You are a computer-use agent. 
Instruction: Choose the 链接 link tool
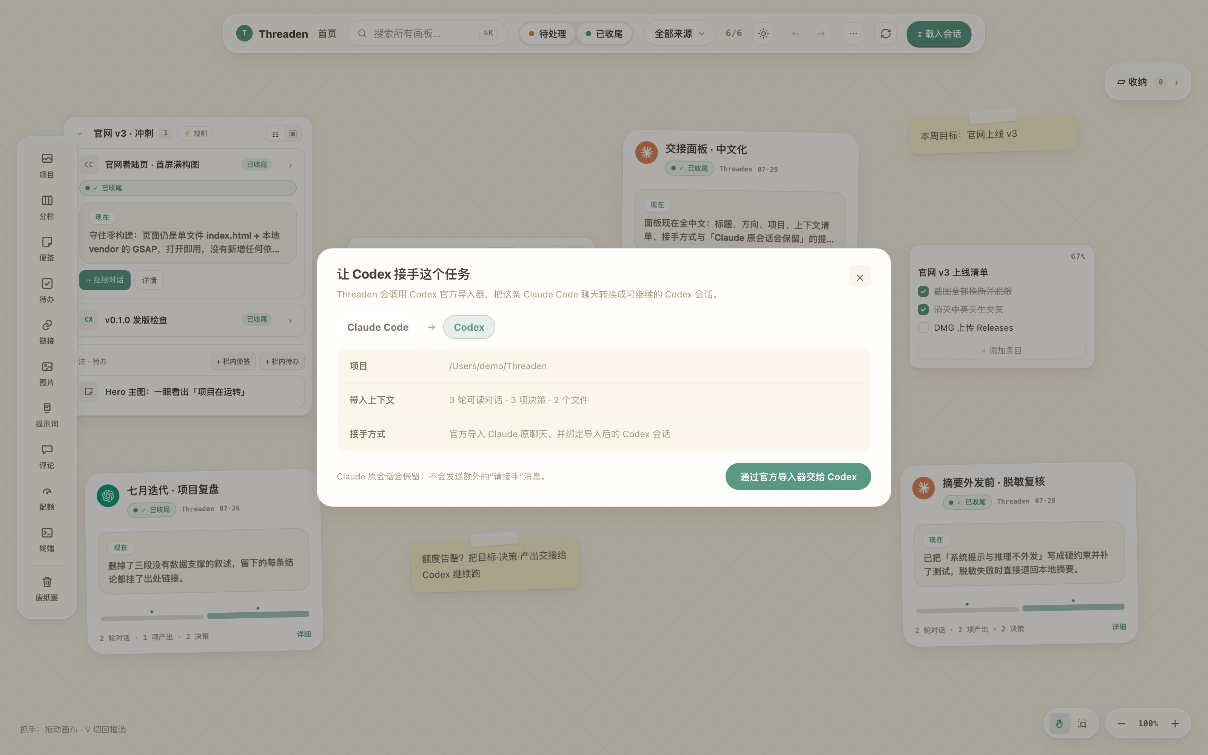click(47, 331)
